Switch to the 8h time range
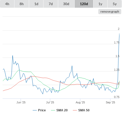Viewport: 122px width, 117px height. pyautogui.click(x=22, y=4)
